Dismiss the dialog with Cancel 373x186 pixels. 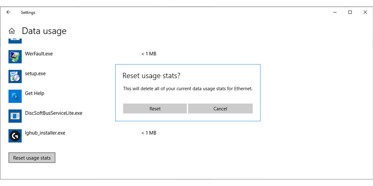coord(220,108)
